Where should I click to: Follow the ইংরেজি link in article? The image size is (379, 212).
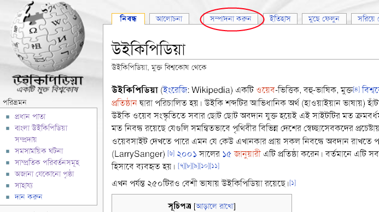175,90
